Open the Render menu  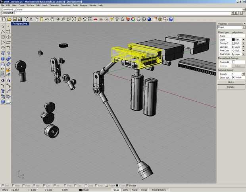coord(93,5)
